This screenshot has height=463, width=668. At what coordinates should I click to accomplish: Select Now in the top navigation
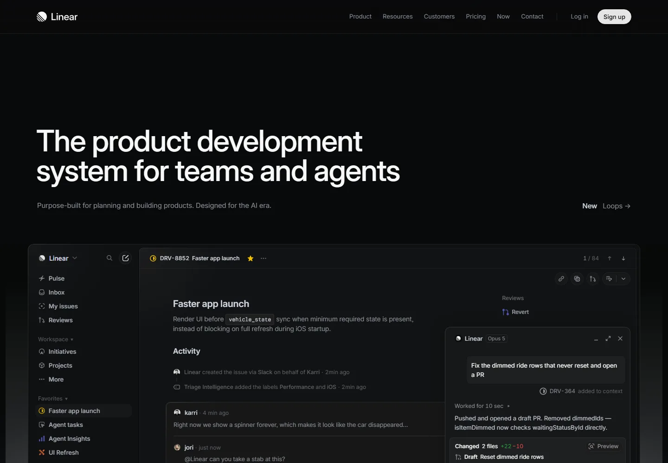pyautogui.click(x=503, y=17)
